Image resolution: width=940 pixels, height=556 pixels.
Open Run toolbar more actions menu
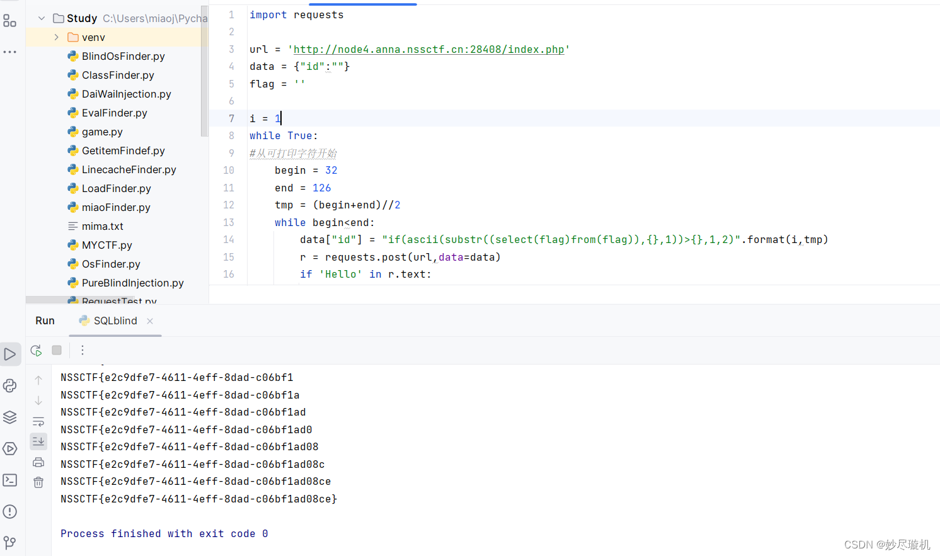83,350
